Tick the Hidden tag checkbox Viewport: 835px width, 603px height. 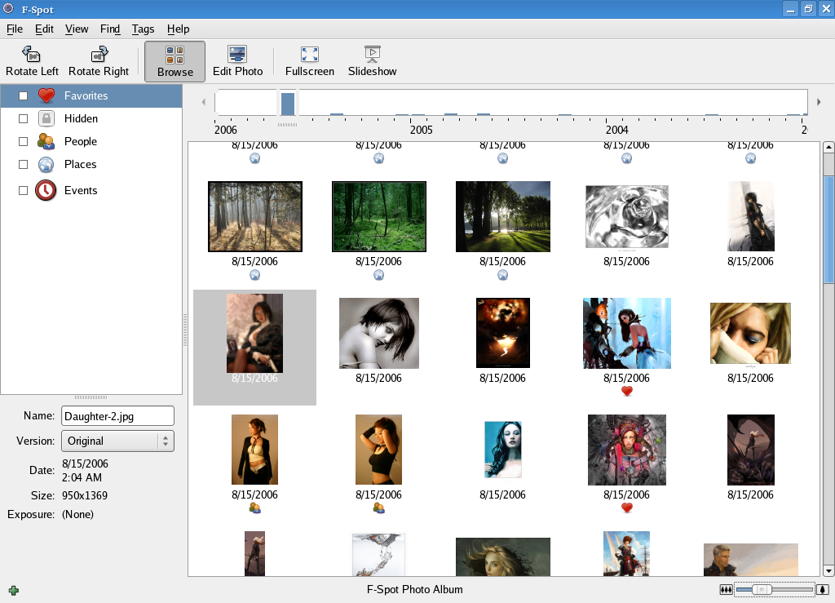23,118
